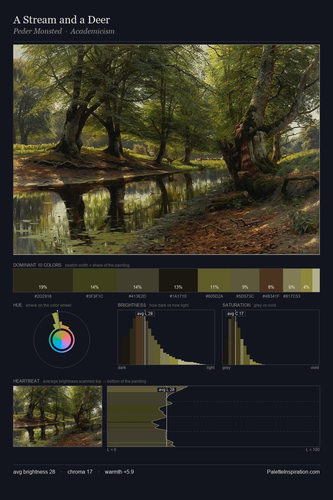Viewport: 333px width, 500px height.
Task: Select the 4% yellow-green swatch
Action: pos(307,280)
